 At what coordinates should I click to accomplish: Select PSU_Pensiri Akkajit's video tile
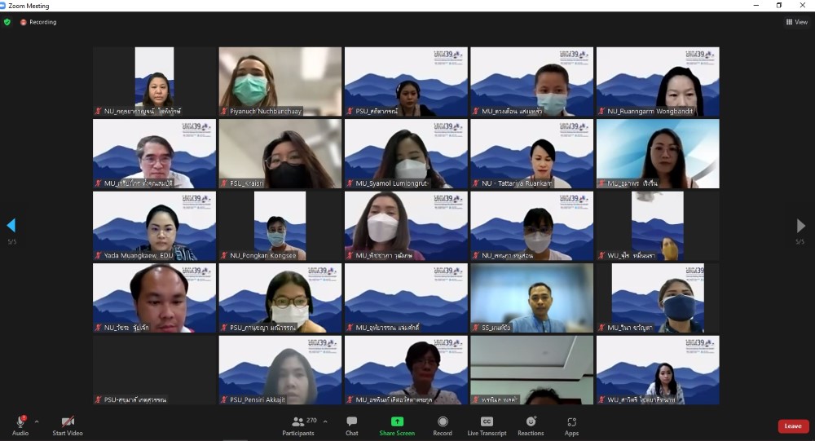click(280, 370)
